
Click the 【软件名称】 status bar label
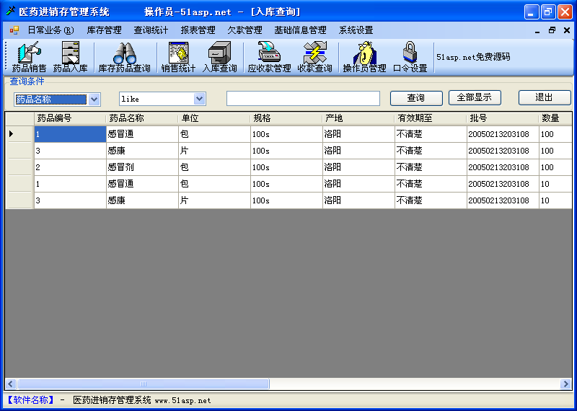pyautogui.click(x=30, y=400)
